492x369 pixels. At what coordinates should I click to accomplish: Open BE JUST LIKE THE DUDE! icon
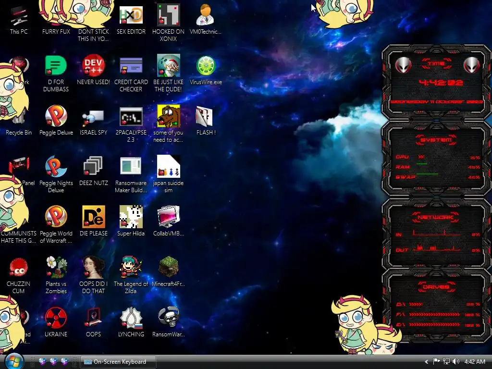coord(169,74)
